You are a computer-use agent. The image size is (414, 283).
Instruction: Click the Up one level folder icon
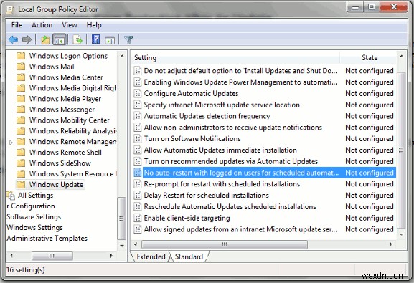(45, 40)
